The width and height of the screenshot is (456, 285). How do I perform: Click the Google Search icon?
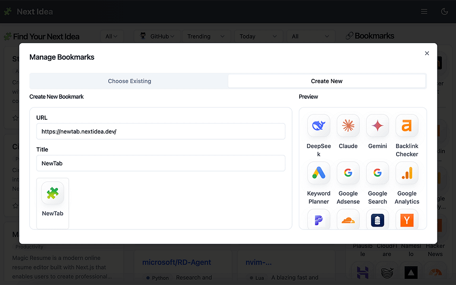coord(378,173)
